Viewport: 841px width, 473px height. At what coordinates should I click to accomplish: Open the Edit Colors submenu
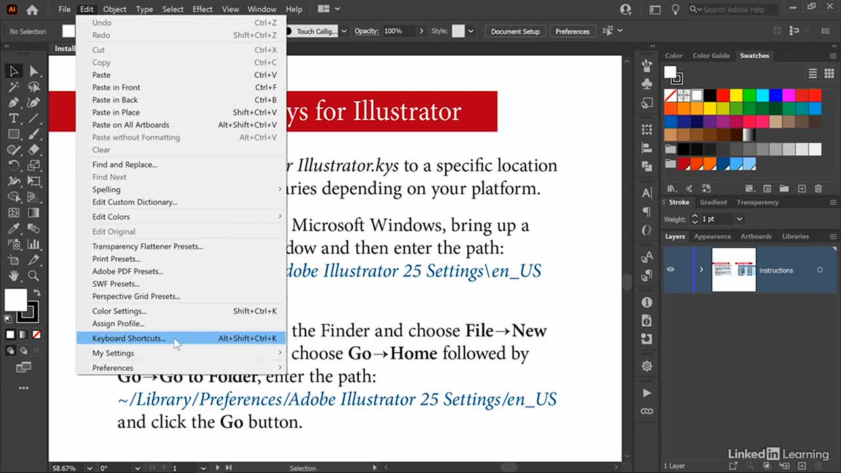pyautogui.click(x=181, y=217)
